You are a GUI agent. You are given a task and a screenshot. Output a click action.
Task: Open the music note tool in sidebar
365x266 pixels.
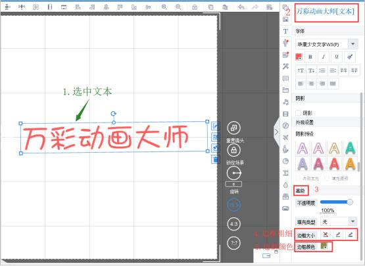click(x=285, y=102)
